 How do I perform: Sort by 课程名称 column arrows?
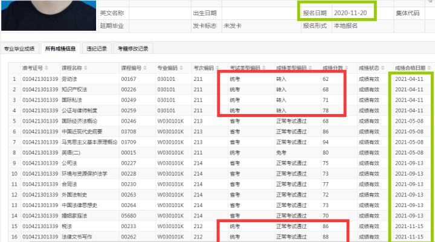tap(85, 68)
